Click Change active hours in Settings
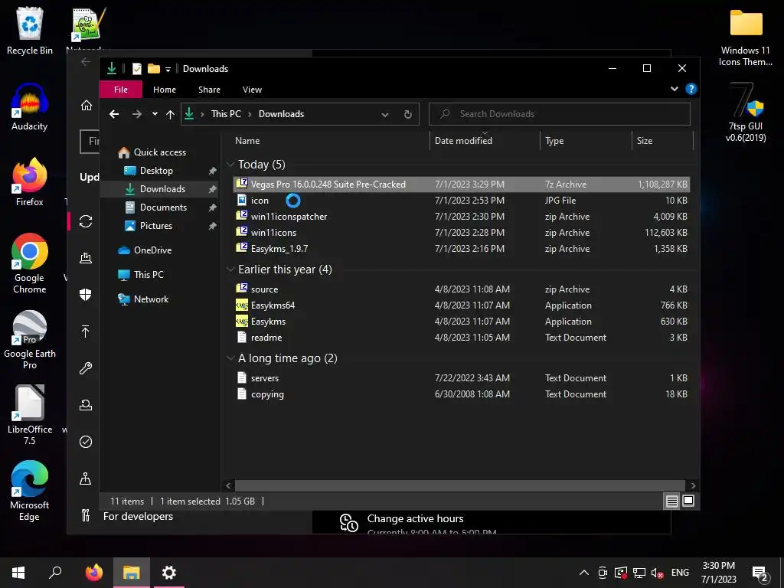The height and width of the screenshot is (588, 784). point(416,519)
